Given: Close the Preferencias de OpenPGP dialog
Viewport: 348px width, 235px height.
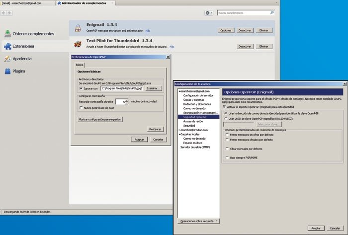Looking at the screenshot, I should [168, 57].
